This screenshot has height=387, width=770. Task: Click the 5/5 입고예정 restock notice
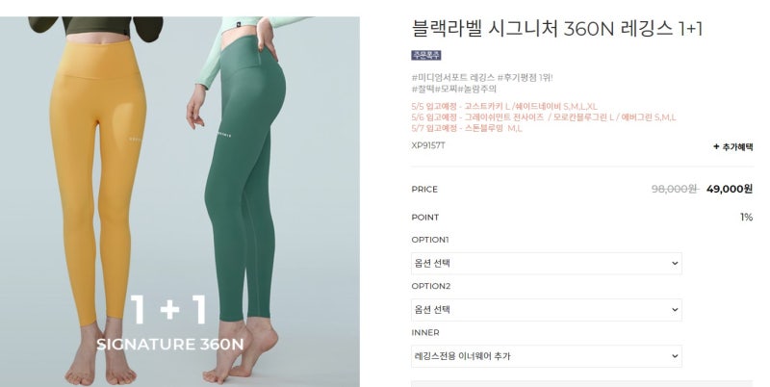504,106
